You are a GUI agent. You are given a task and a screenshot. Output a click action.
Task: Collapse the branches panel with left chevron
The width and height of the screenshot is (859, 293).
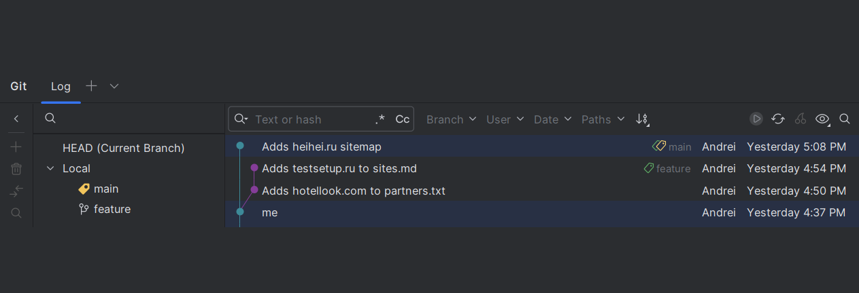tap(16, 119)
